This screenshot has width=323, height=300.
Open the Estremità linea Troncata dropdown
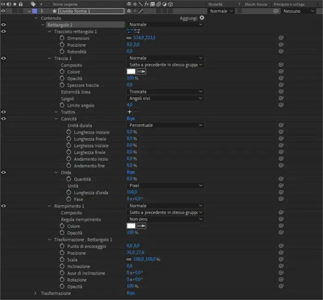pyautogui.click(x=165, y=92)
